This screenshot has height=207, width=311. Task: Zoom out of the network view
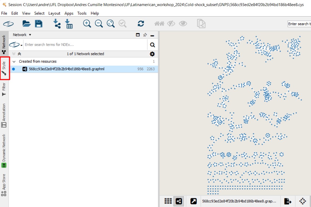click(x=99, y=24)
